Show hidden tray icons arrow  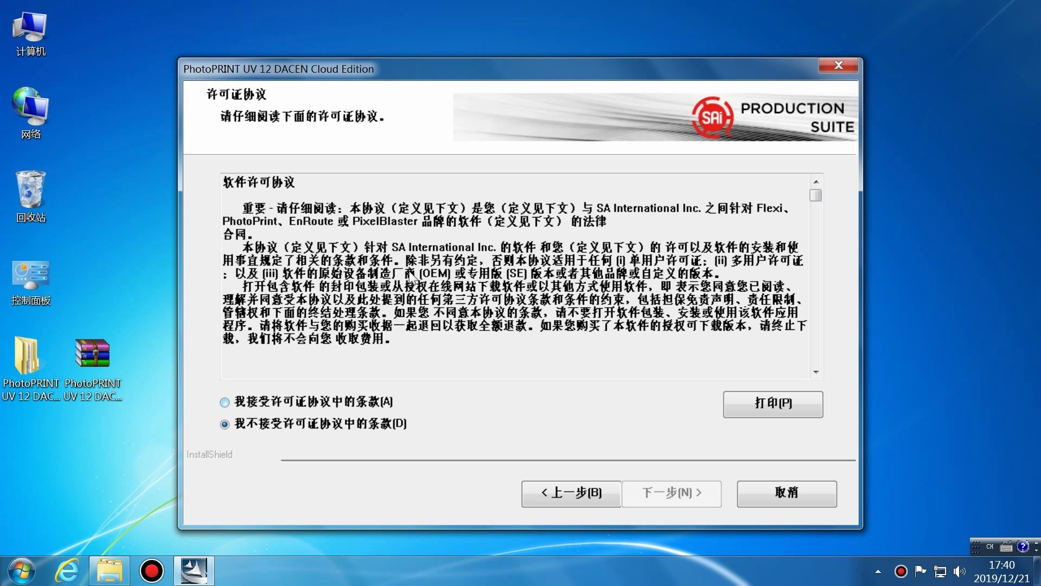(x=878, y=571)
